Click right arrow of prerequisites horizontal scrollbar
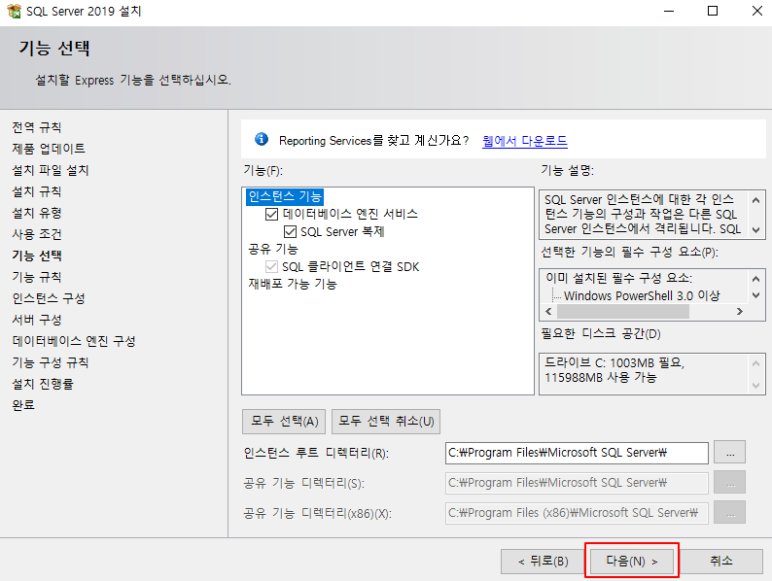This screenshot has width=772, height=581. (739, 312)
